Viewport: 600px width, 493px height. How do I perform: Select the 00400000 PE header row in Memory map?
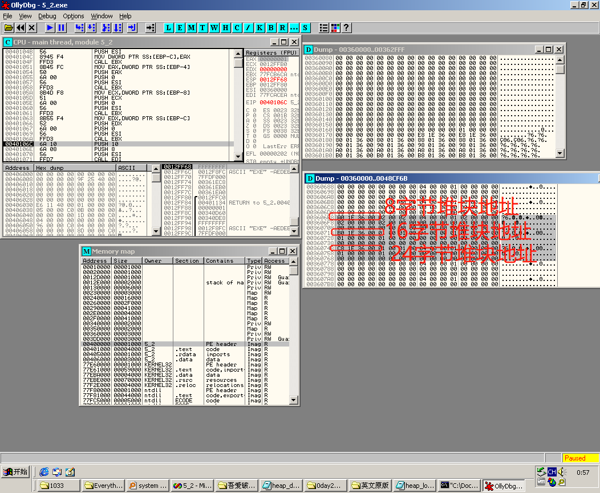(185, 344)
